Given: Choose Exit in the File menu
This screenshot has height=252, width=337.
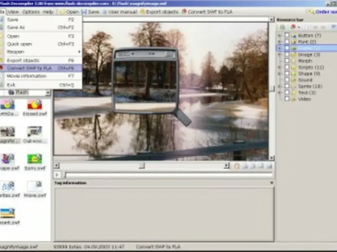Looking at the screenshot, I should click(41, 85).
